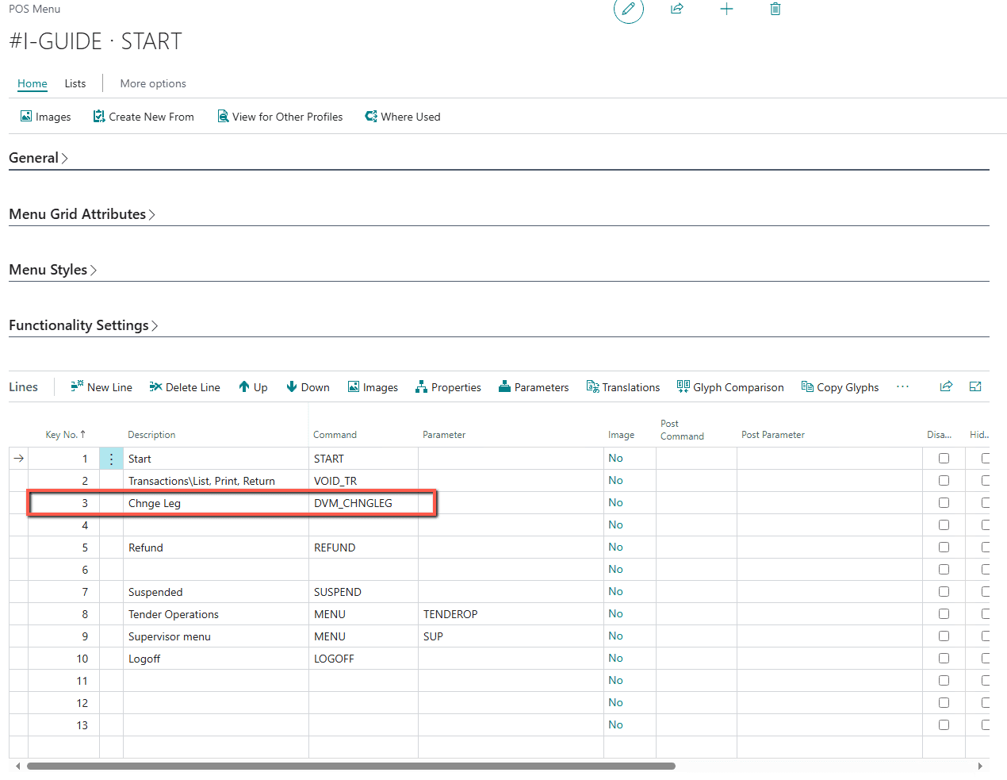Click the share icon in header
The width and height of the screenshot is (1007, 780).
coord(677,9)
